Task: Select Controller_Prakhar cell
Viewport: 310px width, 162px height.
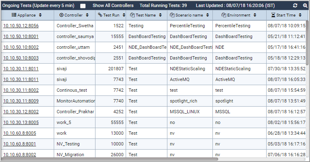Action: point(74,112)
